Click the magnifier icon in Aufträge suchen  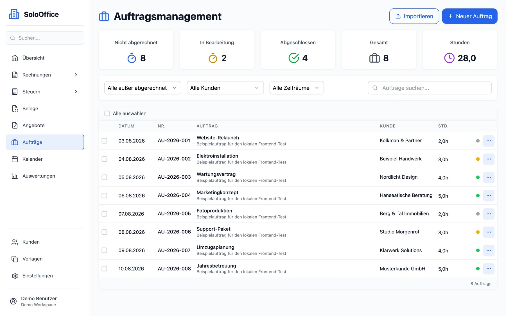375,88
